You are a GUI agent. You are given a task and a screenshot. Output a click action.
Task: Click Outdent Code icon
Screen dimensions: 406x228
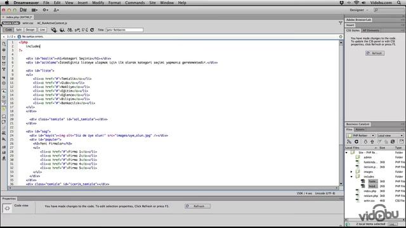4,153
